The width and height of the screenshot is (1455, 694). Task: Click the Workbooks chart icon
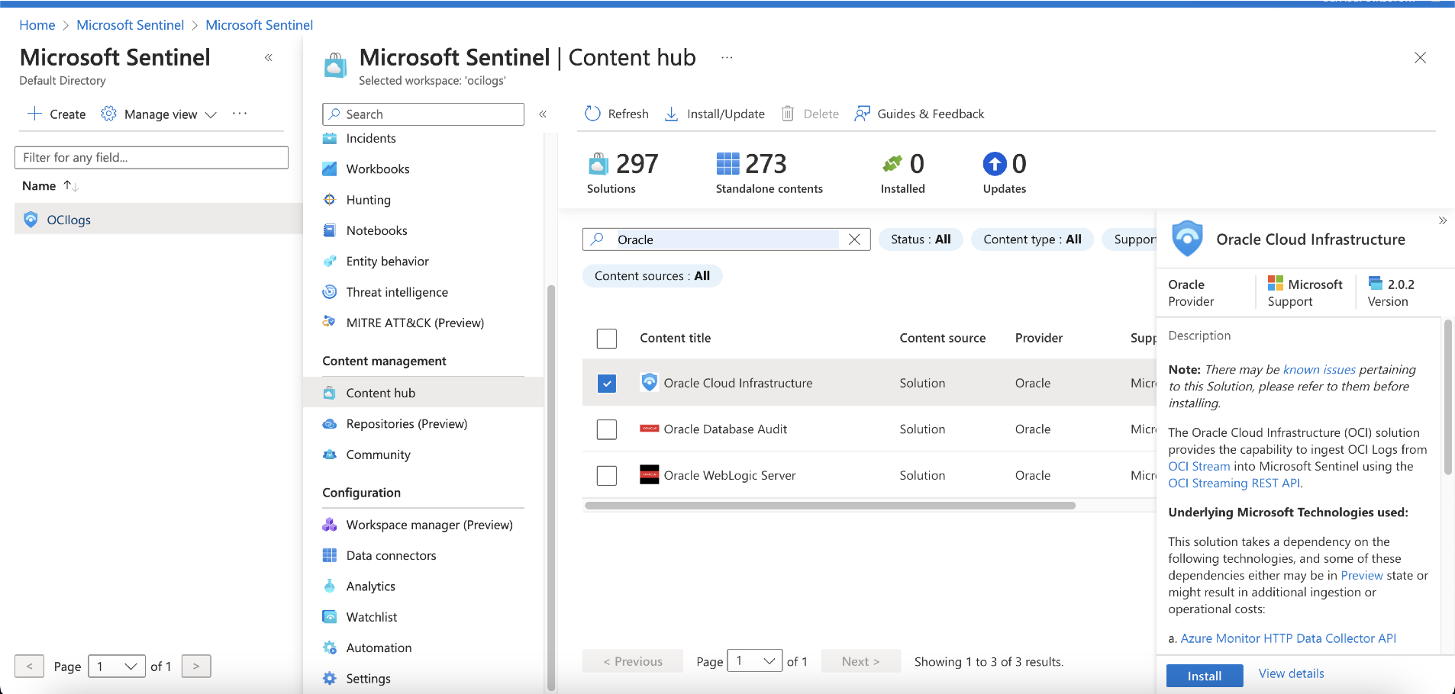(x=330, y=169)
